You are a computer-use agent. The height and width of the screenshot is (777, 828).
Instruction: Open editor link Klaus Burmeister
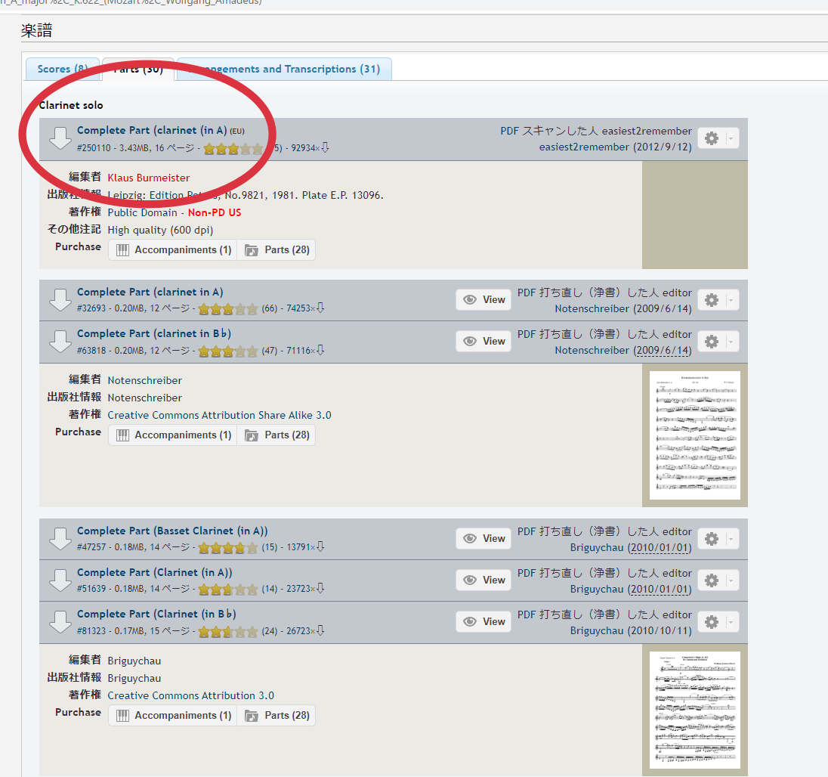click(x=149, y=178)
